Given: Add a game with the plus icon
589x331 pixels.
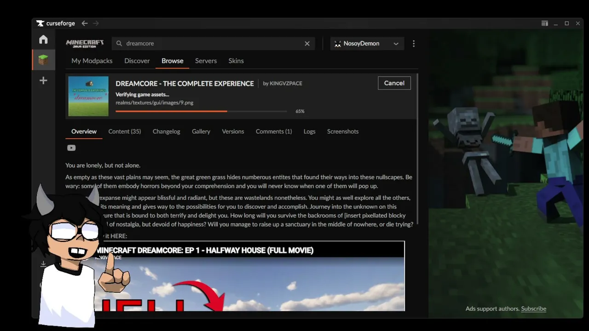Looking at the screenshot, I should coord(43,80).
